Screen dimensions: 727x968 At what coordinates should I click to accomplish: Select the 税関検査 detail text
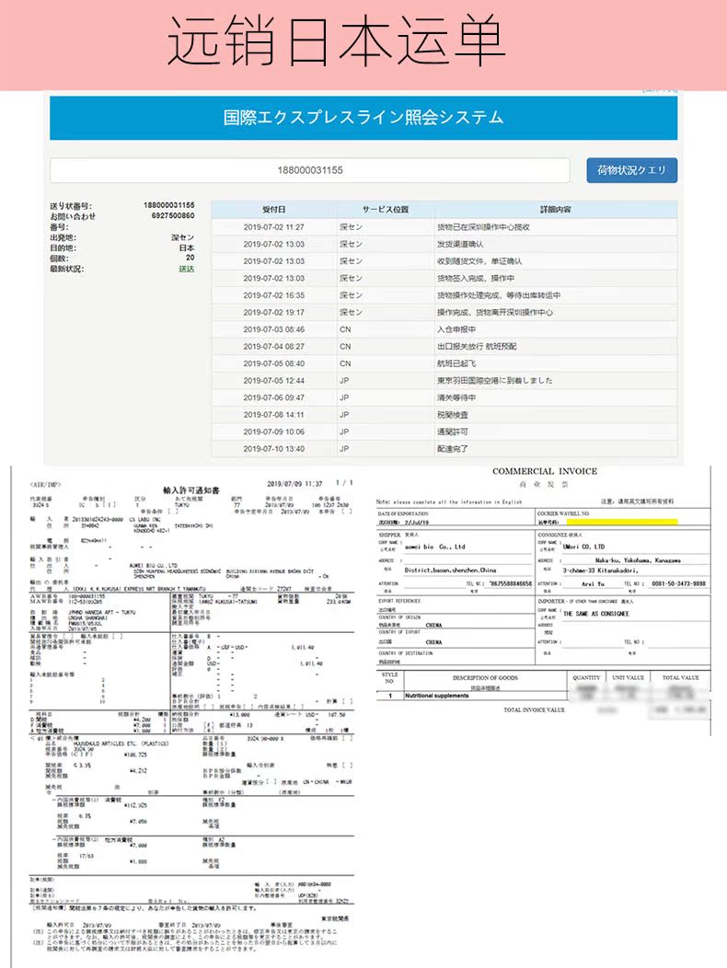(x=453, y=415)
